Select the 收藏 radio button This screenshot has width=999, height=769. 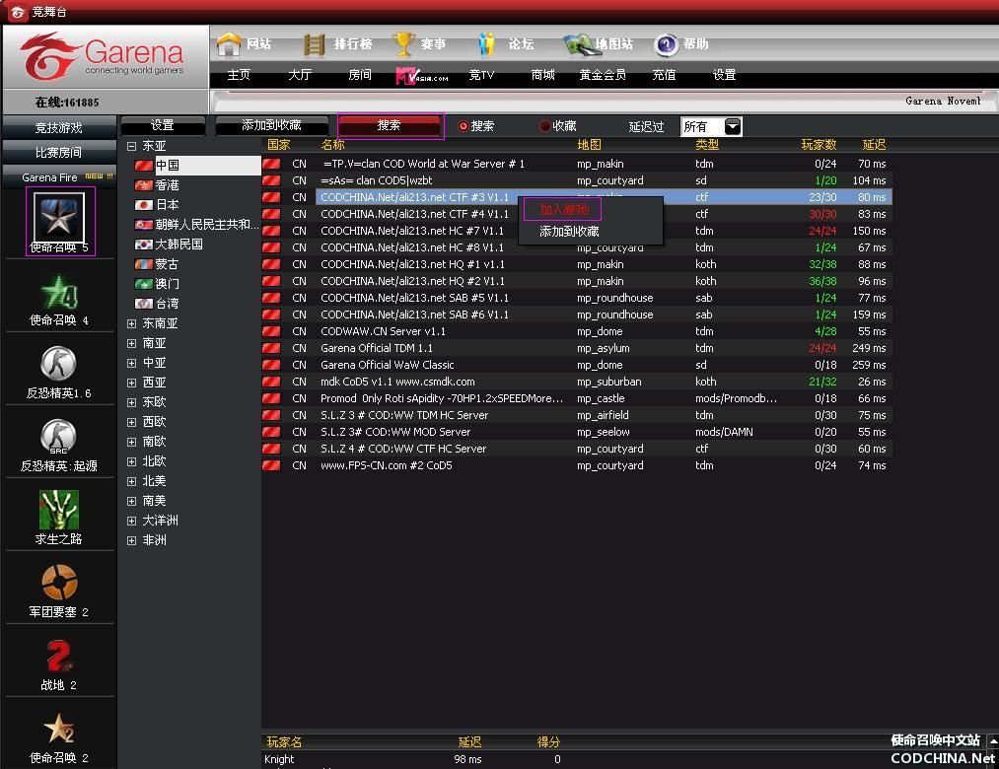[544, 126]
